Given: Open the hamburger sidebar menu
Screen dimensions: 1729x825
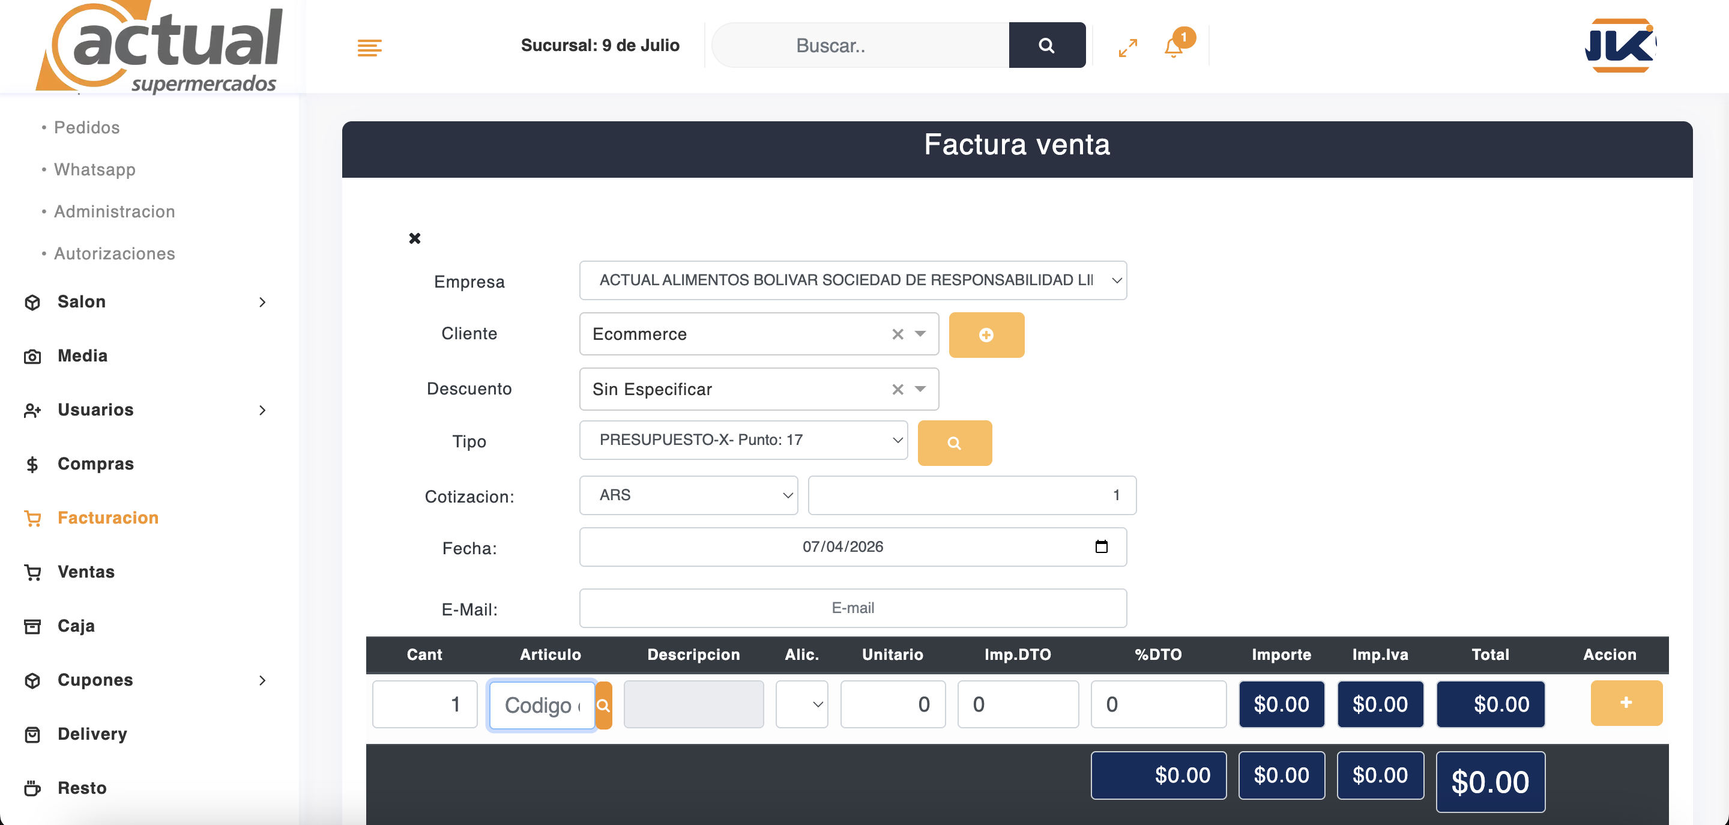Looking at the screenshot, I should pyautogui.click(x=369, y=46).
